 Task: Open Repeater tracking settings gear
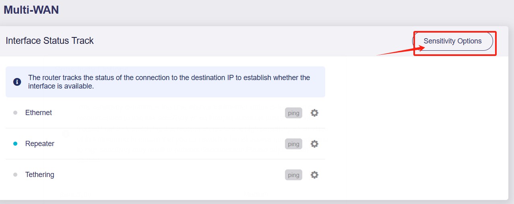point(314,144)
